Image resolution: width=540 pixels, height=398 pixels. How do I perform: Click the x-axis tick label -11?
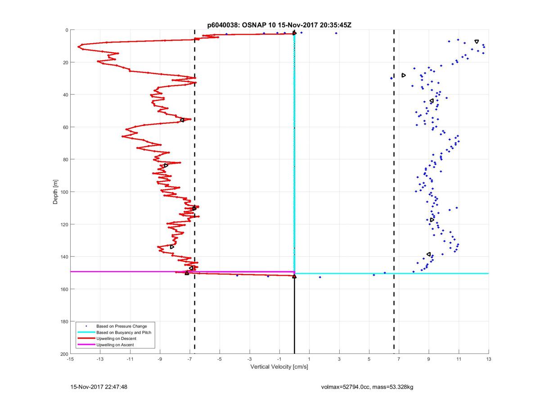coord(130,359)
